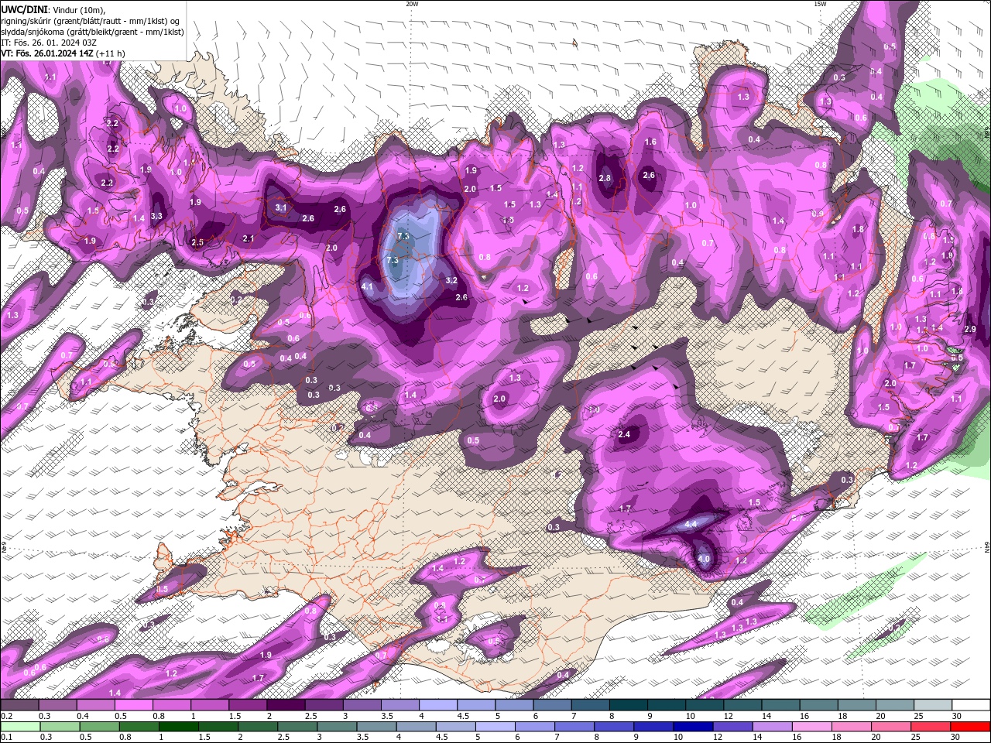Click the 'rigning/skúrir' legend description line
Image resolution: width=991 pixels, height=743 pixels.
point(91,21)
